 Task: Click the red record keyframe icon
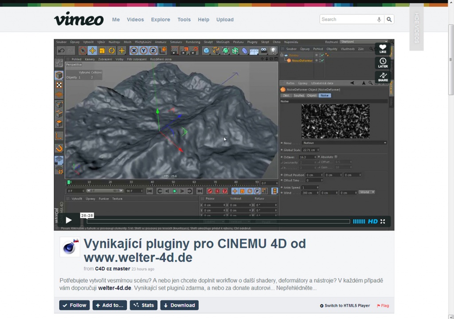tap(210, 191)
